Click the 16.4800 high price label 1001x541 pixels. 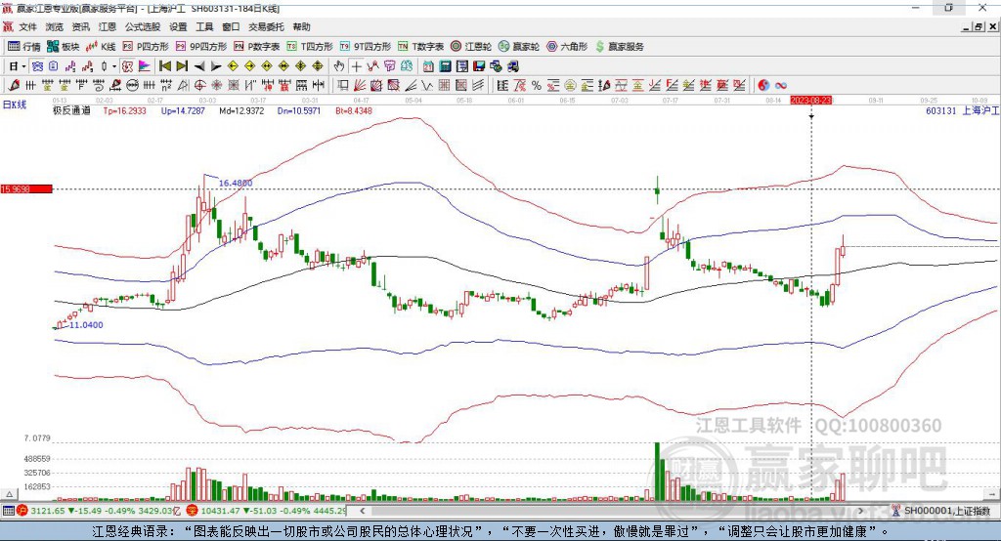coord(236,183)
